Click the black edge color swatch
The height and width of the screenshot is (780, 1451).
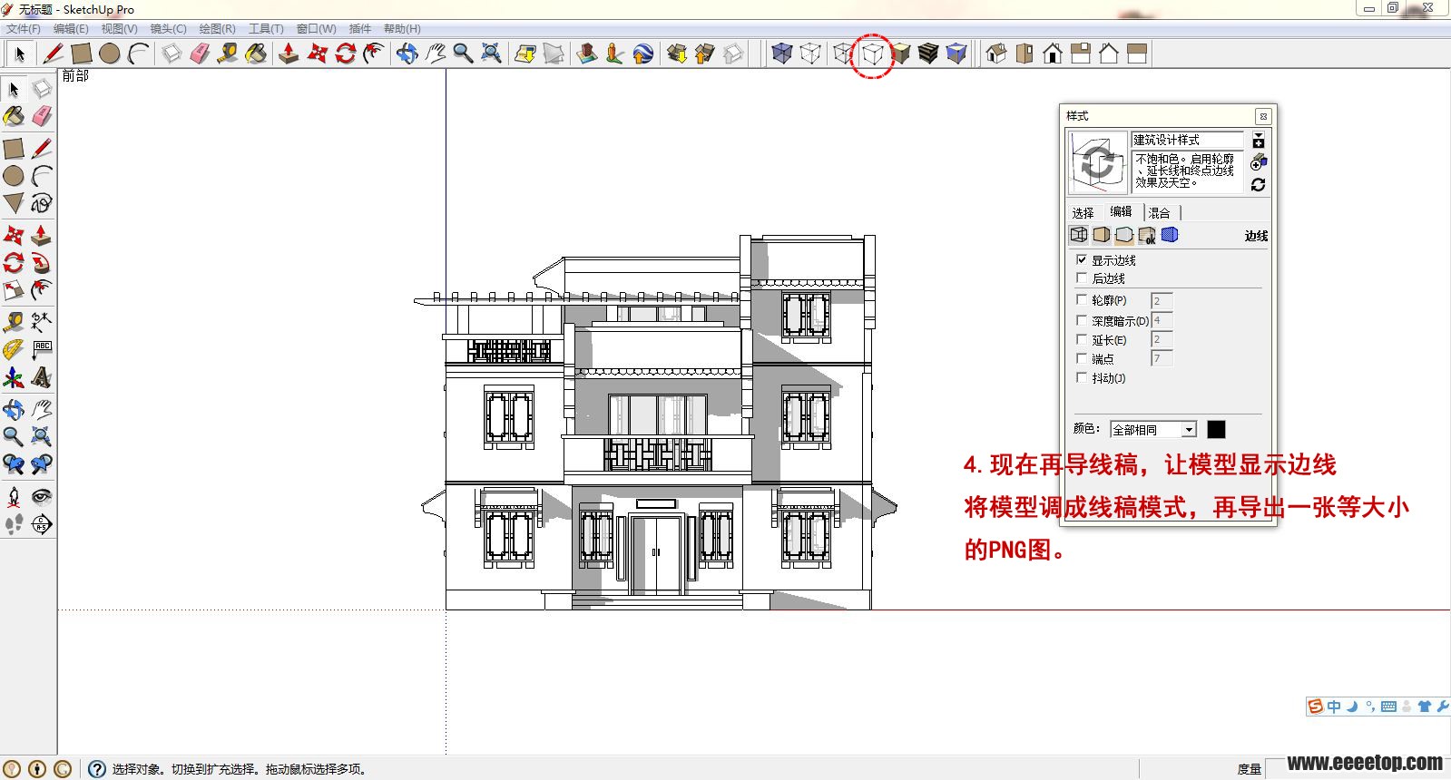pyautogui.click(x=1216, y=430)
